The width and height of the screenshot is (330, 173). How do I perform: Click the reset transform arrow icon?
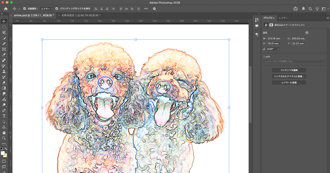coord(306,33)
